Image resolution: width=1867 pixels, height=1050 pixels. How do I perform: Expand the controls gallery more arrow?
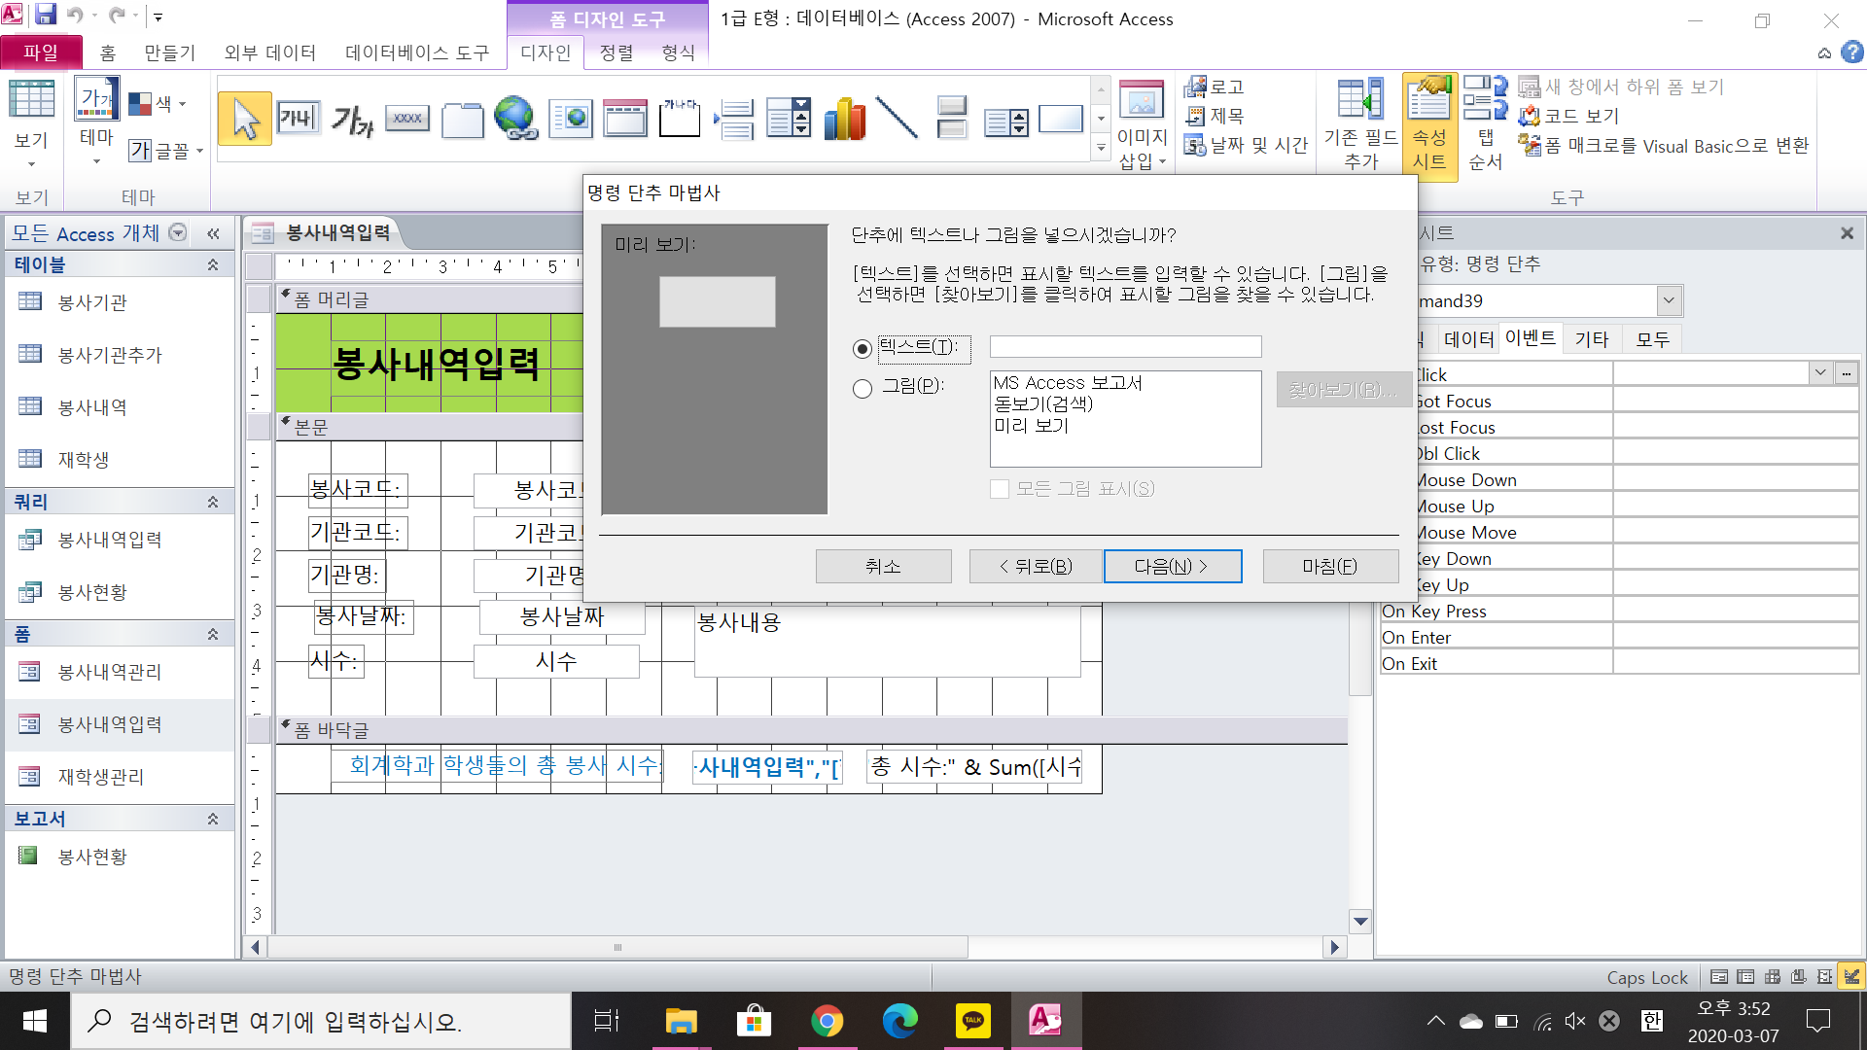1101,148
